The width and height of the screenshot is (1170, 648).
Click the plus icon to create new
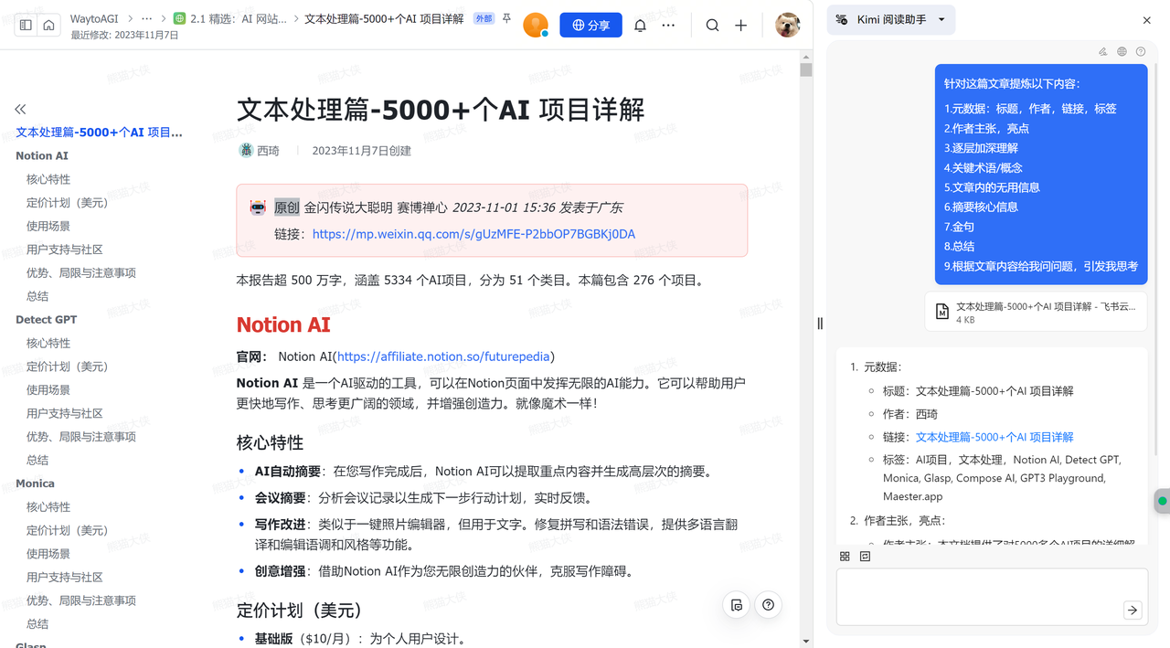coord(740,26)
